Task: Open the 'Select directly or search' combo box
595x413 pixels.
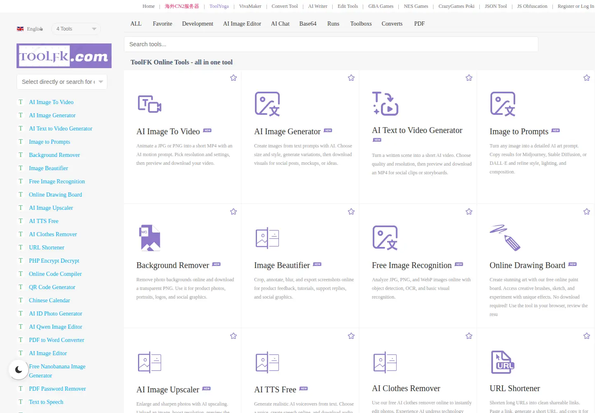Action: 62,82
